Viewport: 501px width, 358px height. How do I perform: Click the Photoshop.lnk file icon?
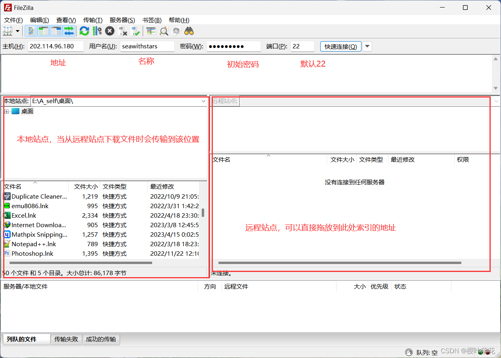point(7,253)
